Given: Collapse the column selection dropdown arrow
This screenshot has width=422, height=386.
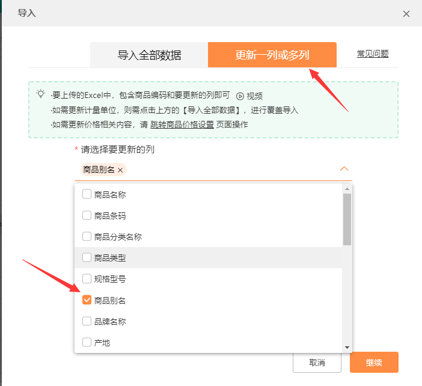Looking at the screenshot, I should [344, 169].
